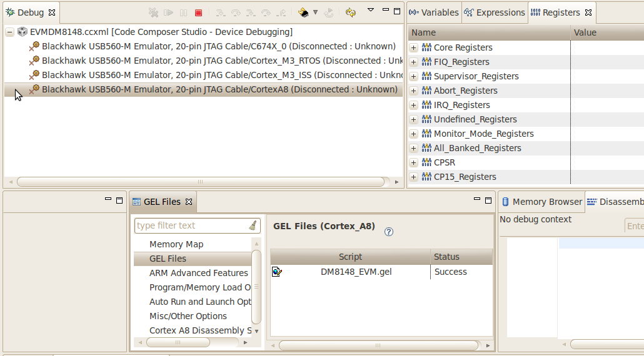Close the GEL Files tab

pos(189,202)
